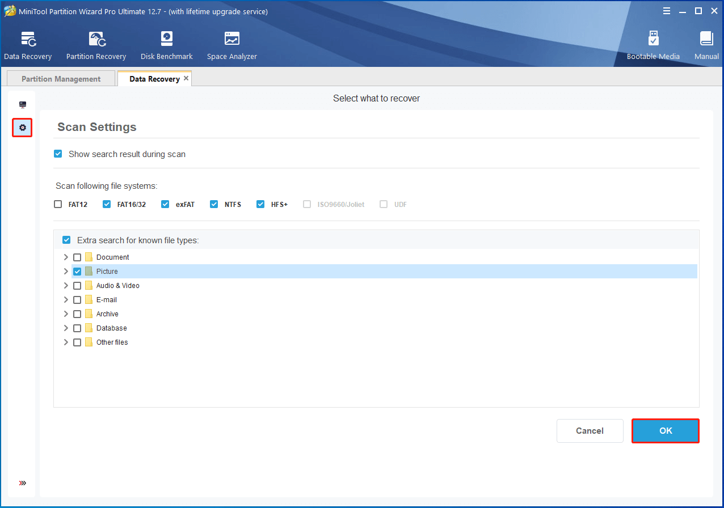The height and width of the screenshot is (508, 724).
Task: Click the Audio & Video folder icon
Action: point(89,285)
